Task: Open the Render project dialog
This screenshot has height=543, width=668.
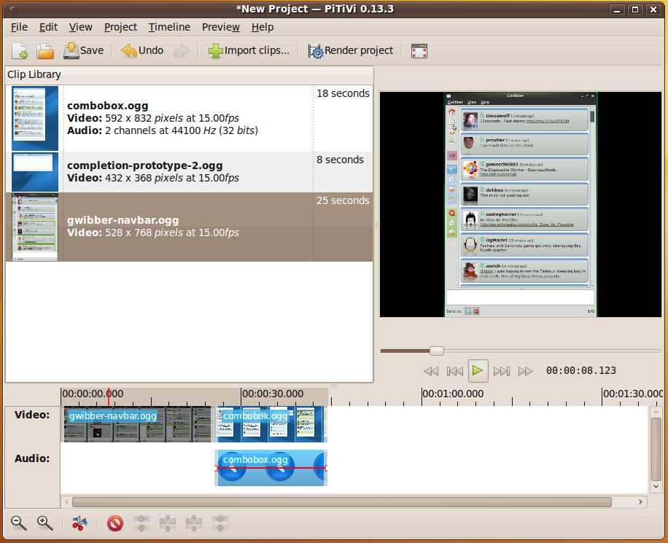Action: point(351,51)
